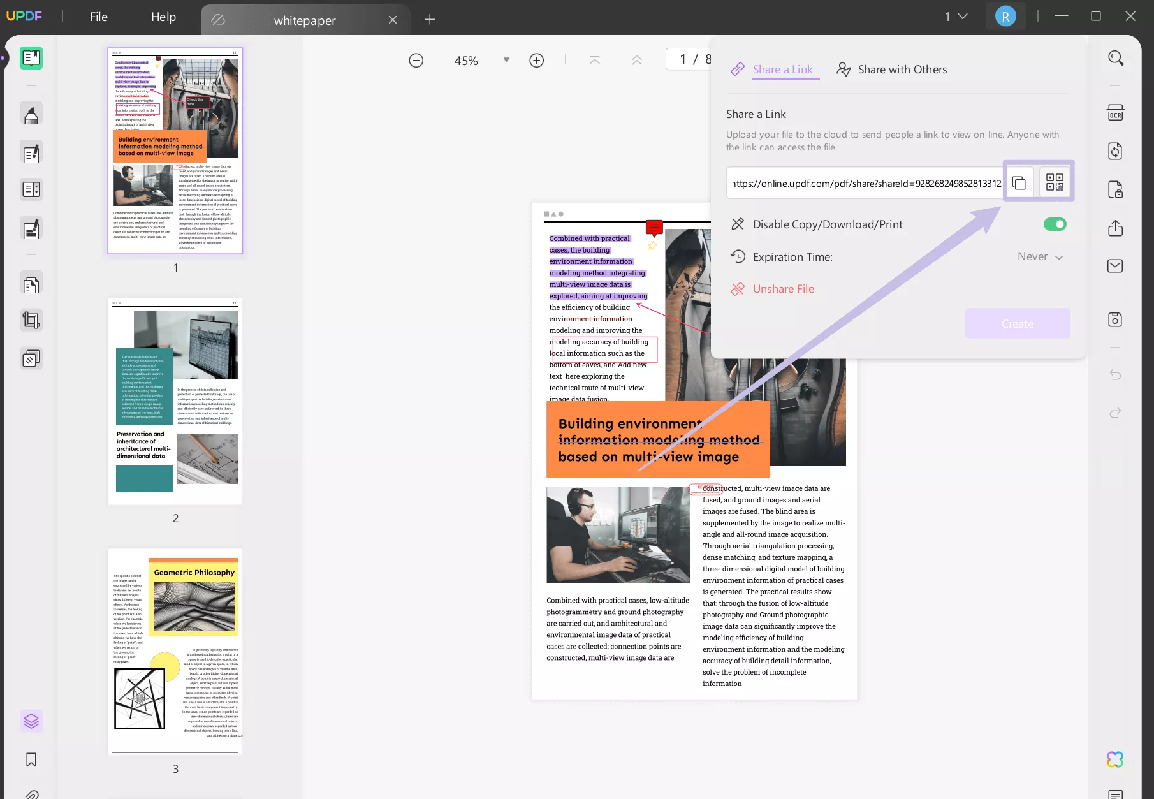
Task: Show QR code for share link
Action: pyautogui.click(x=1055, y=183)
